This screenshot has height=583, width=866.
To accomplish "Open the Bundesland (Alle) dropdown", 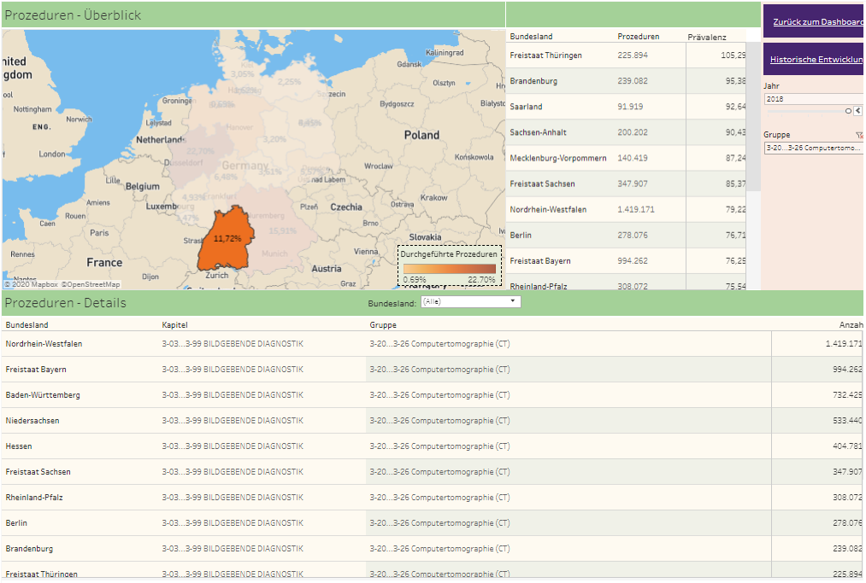I will 469,302.
